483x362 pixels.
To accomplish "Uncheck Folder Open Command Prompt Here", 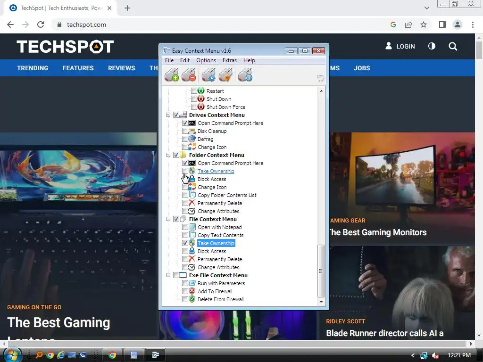I will pyautogui.click(x=185, y=163).
